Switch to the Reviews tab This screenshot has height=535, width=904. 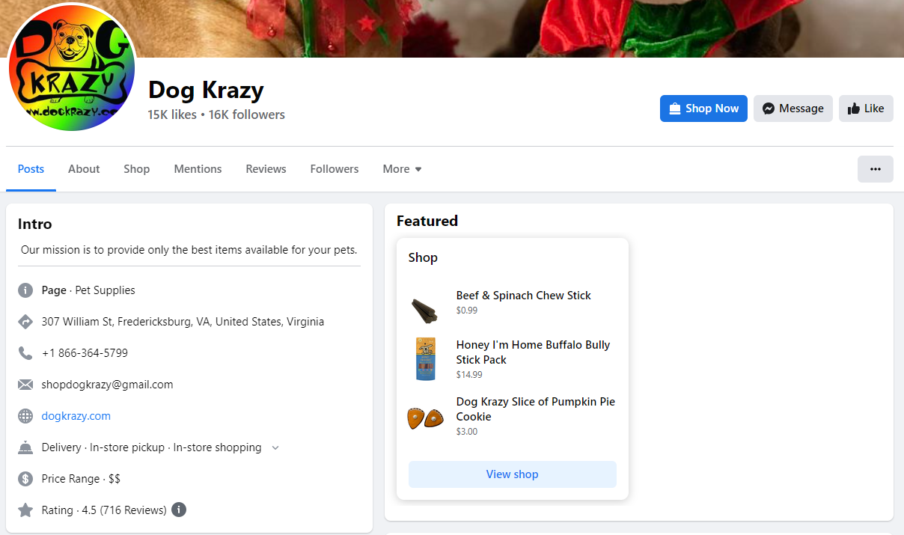(266, 169)
